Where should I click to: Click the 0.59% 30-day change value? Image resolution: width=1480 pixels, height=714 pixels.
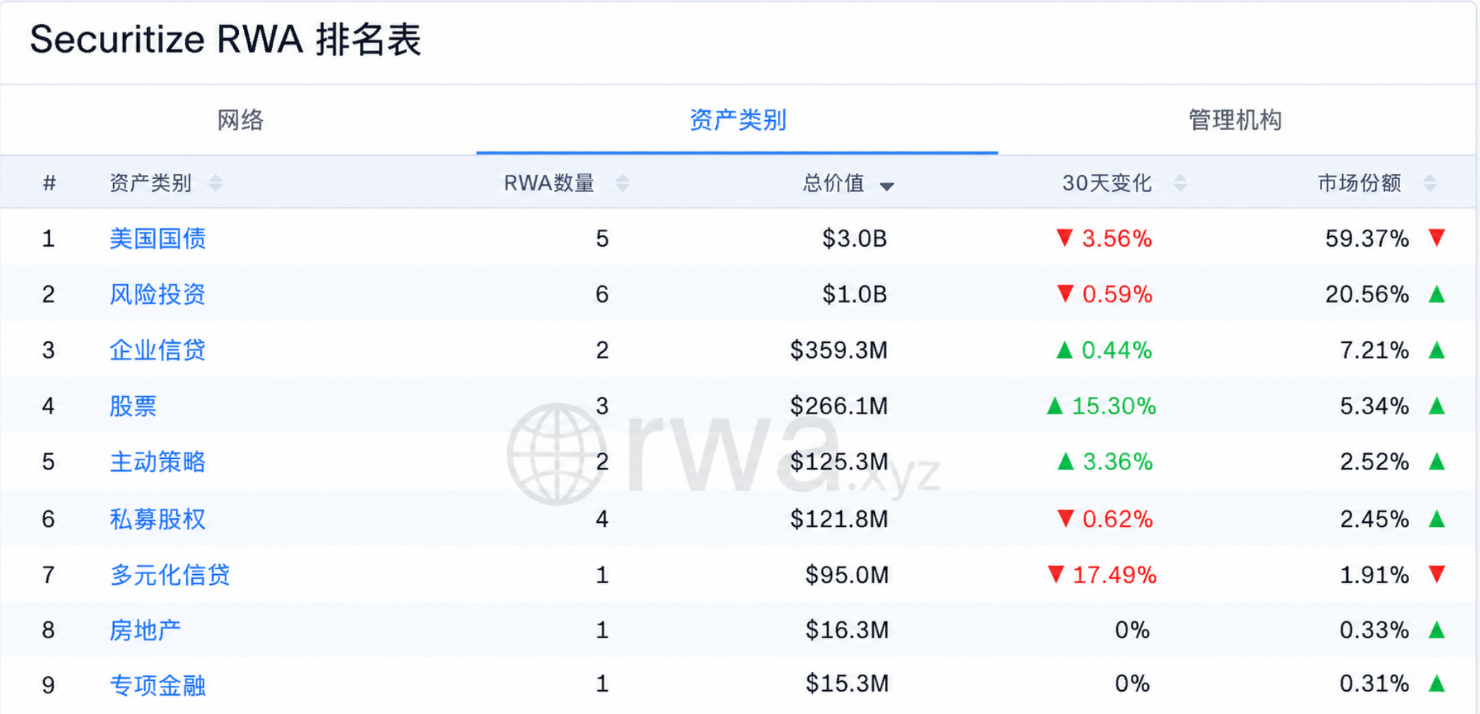[x=1117, y=294]
